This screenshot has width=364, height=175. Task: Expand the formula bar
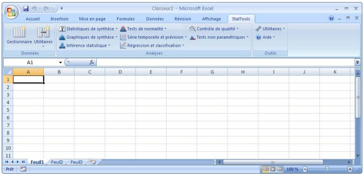point(357,62)
